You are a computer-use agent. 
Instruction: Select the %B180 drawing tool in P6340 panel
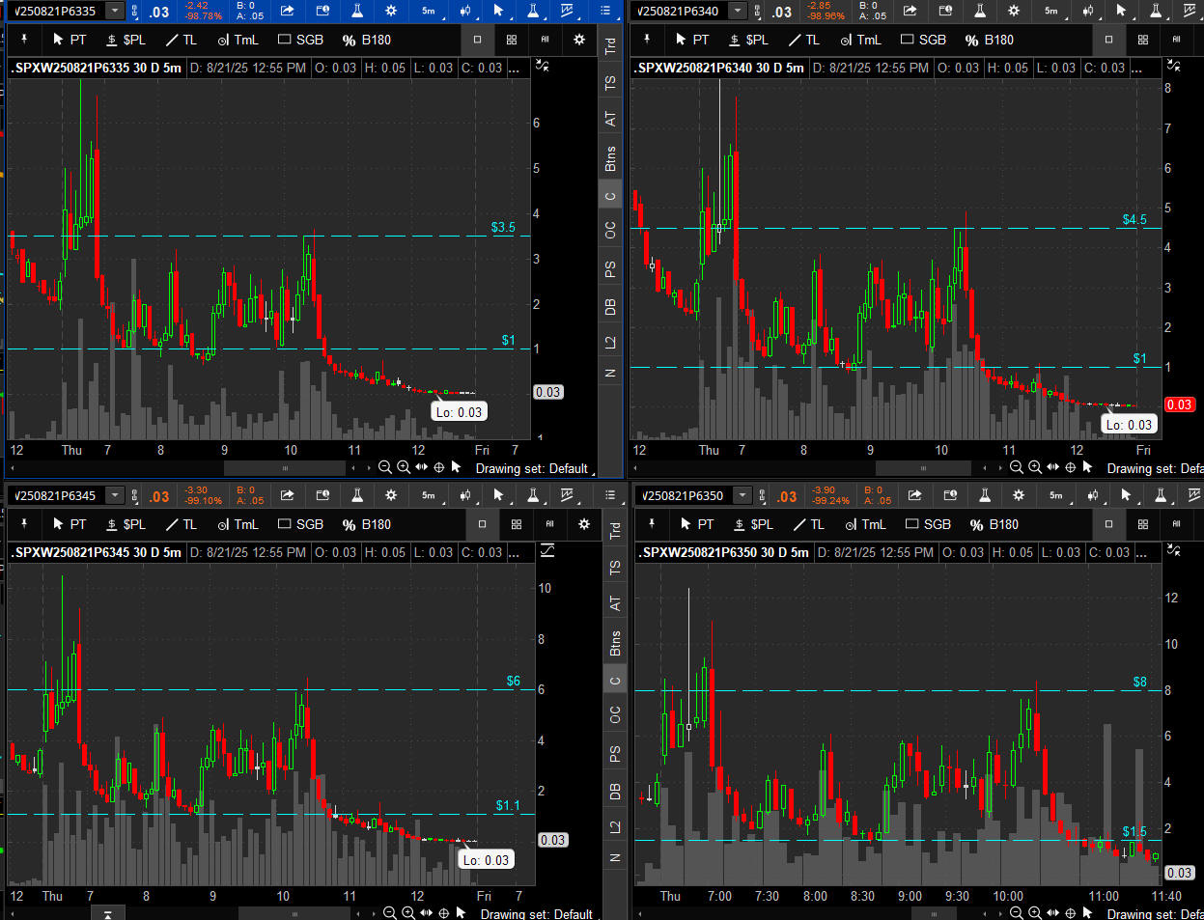point(989,40)
